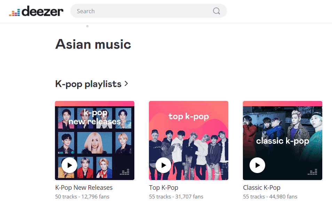Open the K-pop playlists section heading
332x203 pixels.
(88, 84)
